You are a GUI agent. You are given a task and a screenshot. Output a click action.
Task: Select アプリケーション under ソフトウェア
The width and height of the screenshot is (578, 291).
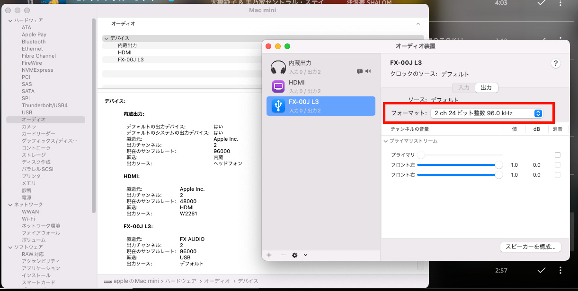click(41, 268)
